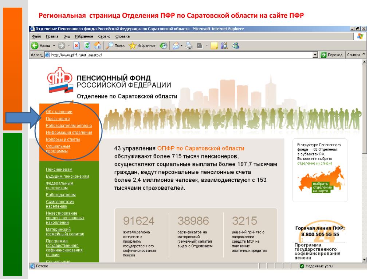Open the Справка menu
Screen dimensions: 373x279
click(x=122, y=36)
